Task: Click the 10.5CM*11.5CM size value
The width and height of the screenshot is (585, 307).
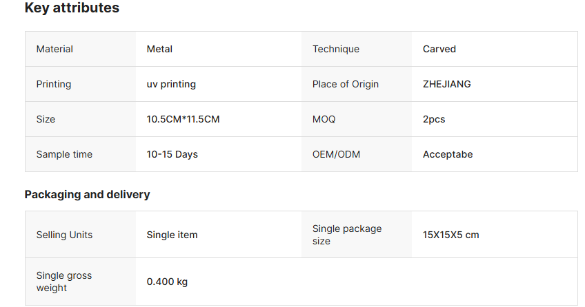Action: (183, 119)
